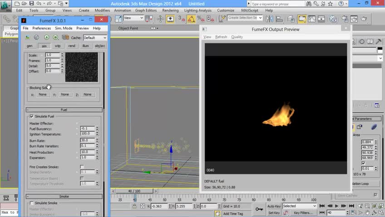
Task: Switch to the rend tab in FumeFX
Action: coord(72,46)
